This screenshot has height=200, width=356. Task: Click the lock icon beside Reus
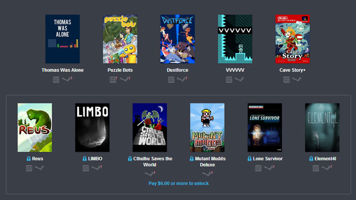click(29, 159)
